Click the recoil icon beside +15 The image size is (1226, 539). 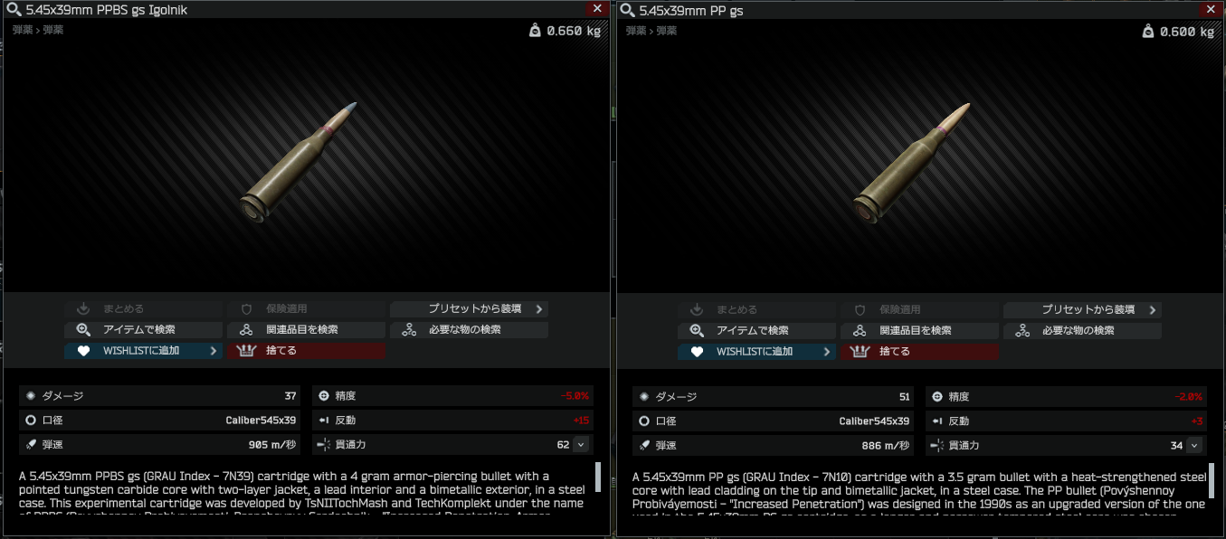click(324, 421)
